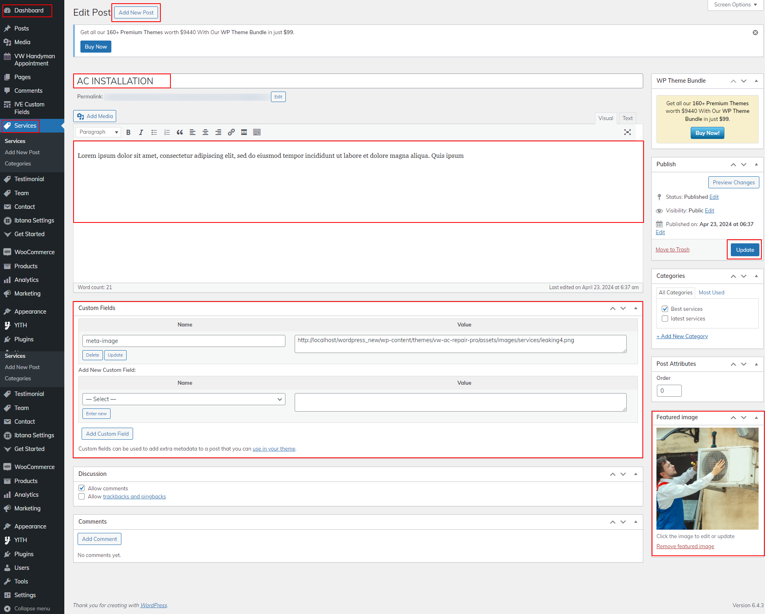
Task: Switch to the Text editor tab
Action: click(627, 118)
